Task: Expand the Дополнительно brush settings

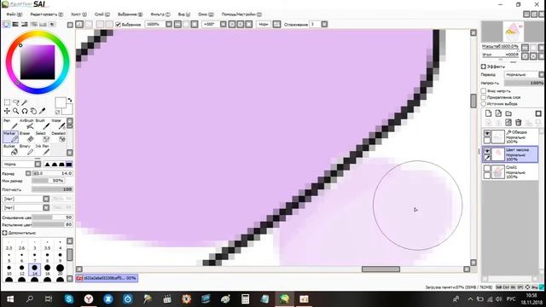Action: (x=4, y=233)
